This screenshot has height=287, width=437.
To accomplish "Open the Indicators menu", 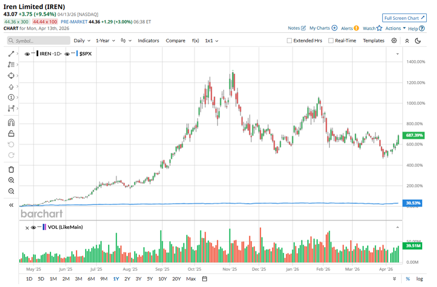I will click(x=148, y=41).
